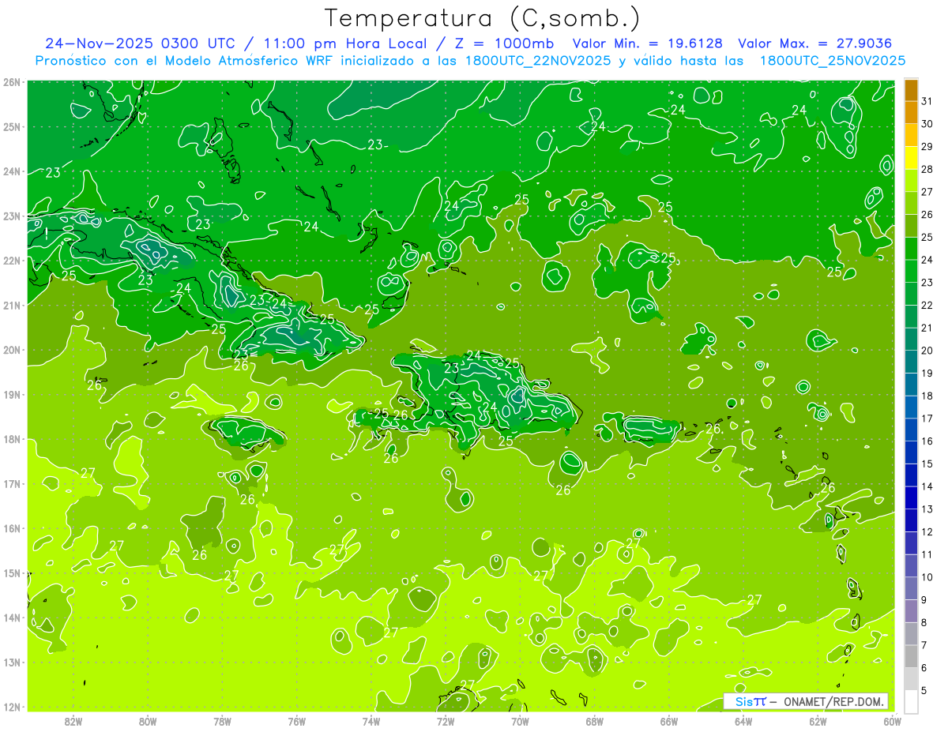The height and width of the screenshot is (732, 948).
Task: Click the lime colorbar swatch between 27 and 28
Action: click(911, 181)
